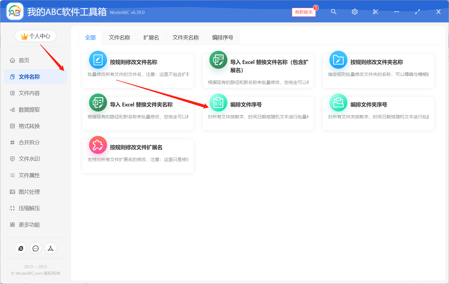Viewport: 449px width, 284px height.
Task: Switch to the 扩展名 tab
Action: tap(151, 37)
